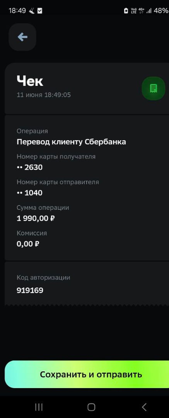
Task: Select the operation amount 1 990,00 ₽
Action: tap(36, 219)
